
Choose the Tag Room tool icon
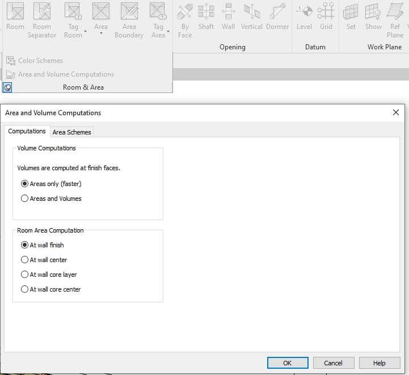[73, 11]
